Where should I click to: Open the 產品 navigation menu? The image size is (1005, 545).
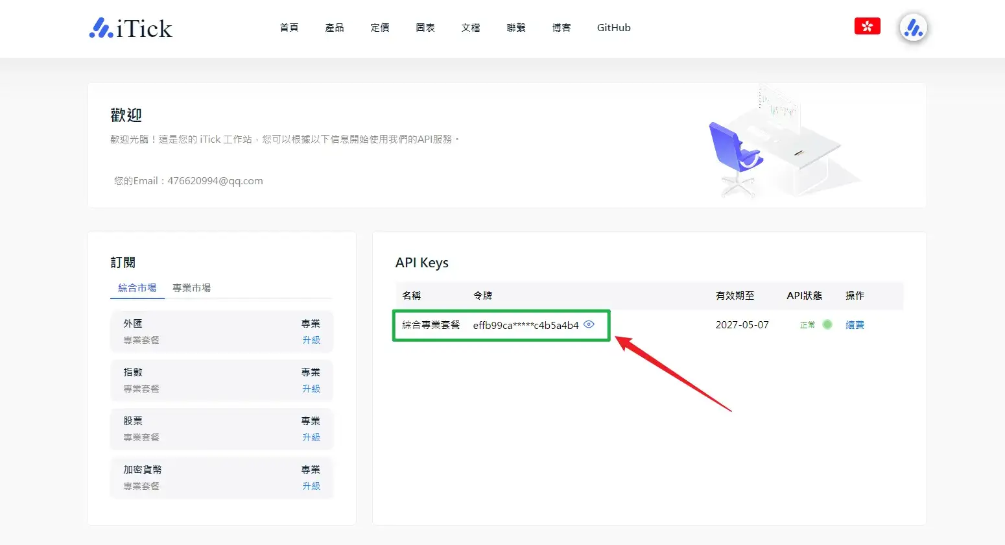pos(335,28)
